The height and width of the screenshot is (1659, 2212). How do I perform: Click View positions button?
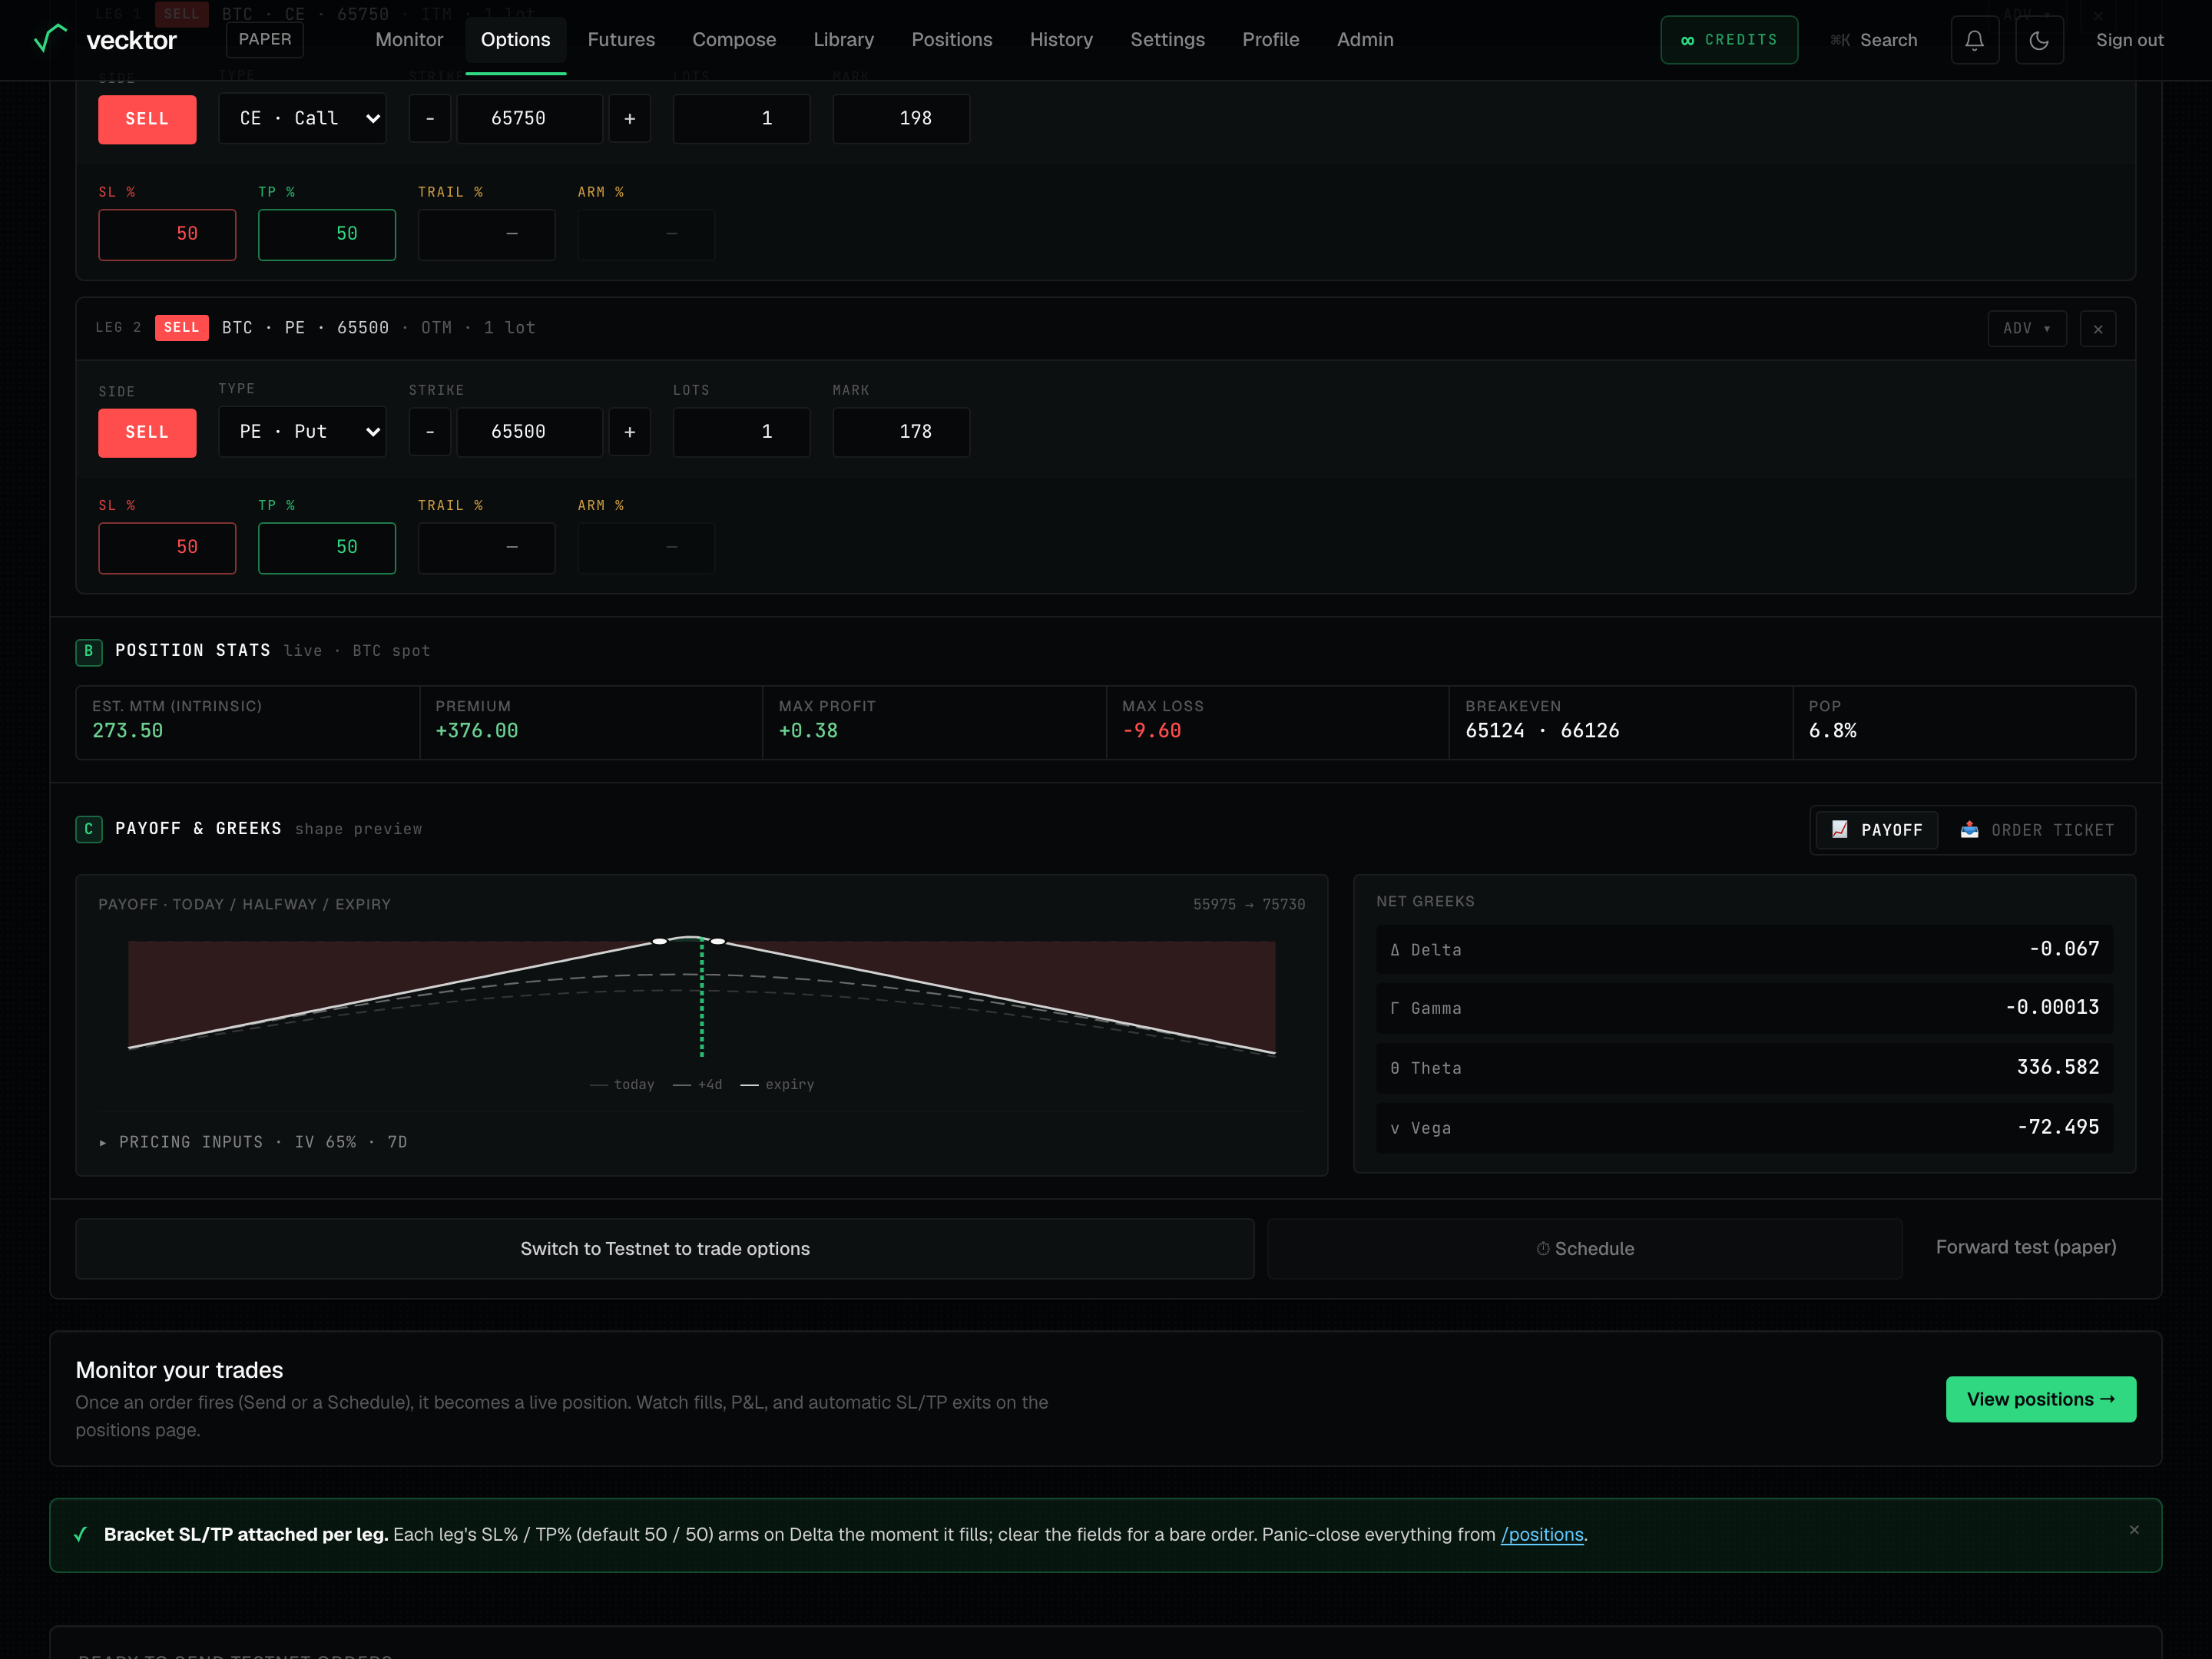[x=2040, y=1399]
